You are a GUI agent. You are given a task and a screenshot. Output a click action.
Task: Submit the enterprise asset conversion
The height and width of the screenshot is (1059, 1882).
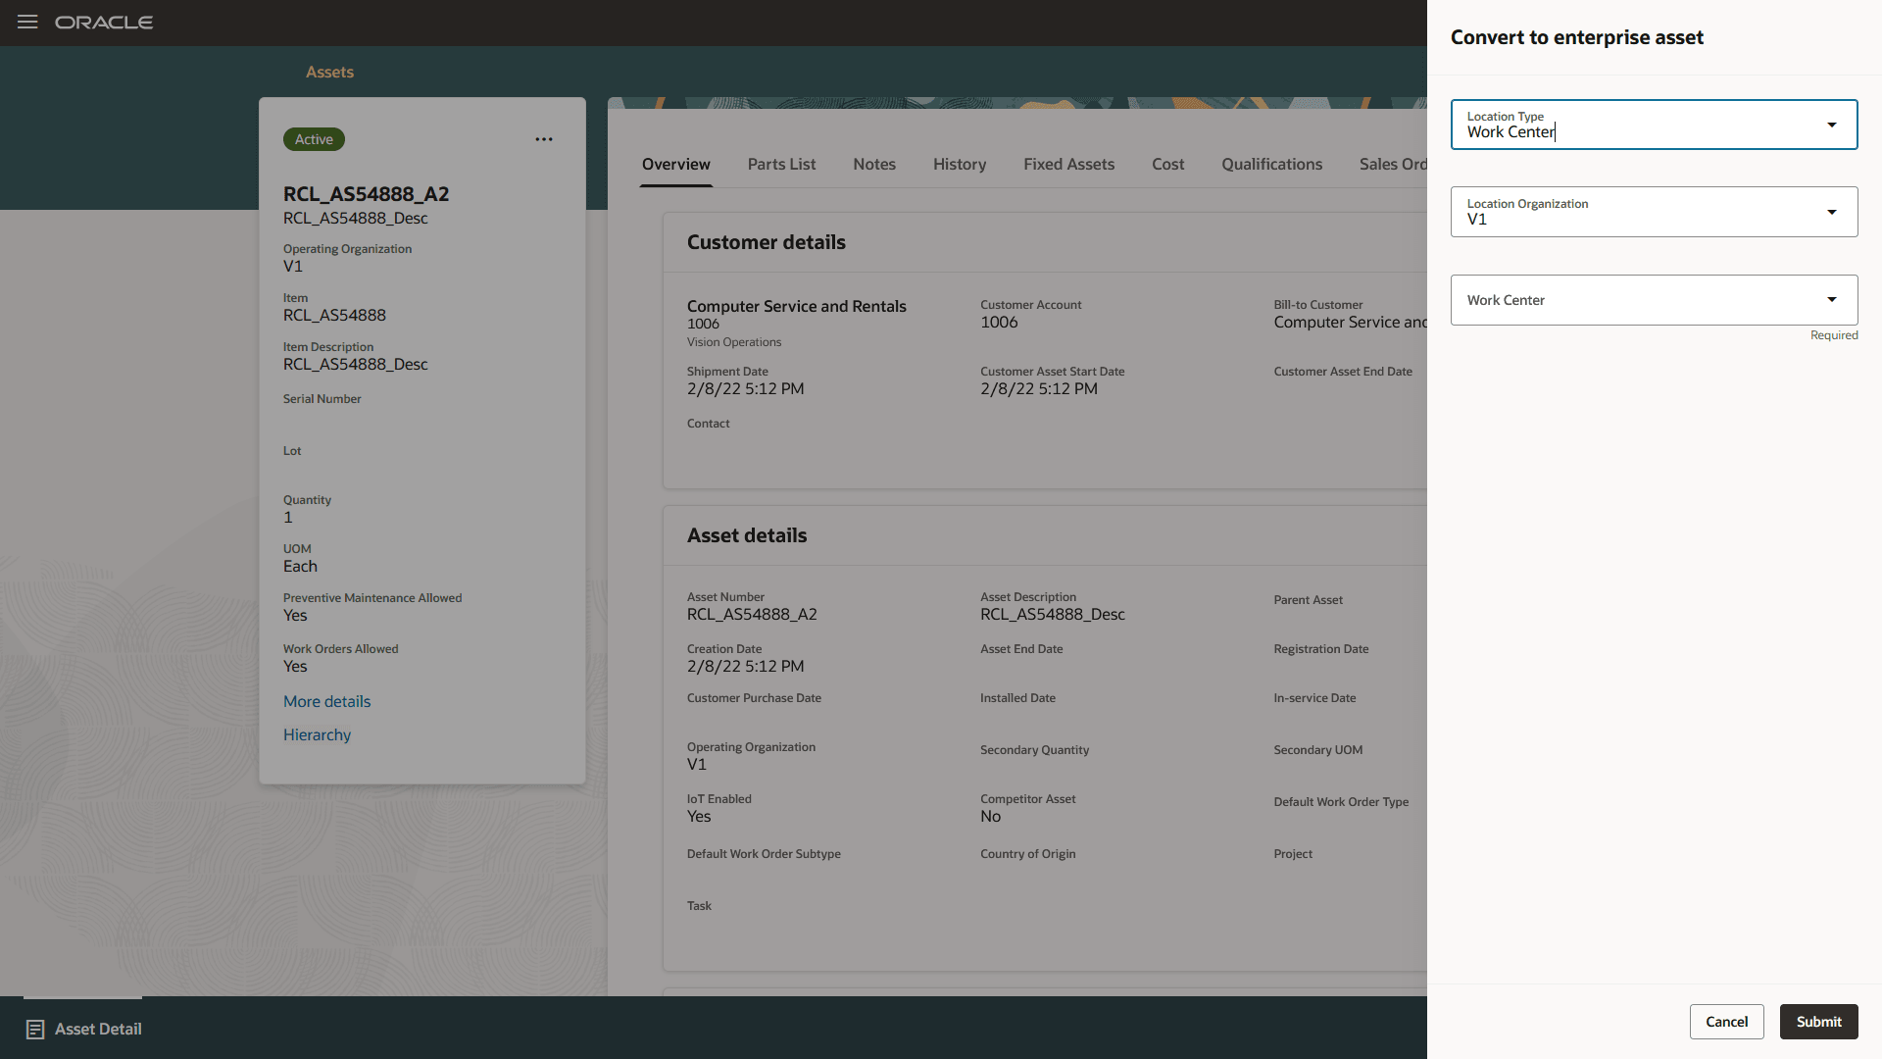point(1818,1022)
